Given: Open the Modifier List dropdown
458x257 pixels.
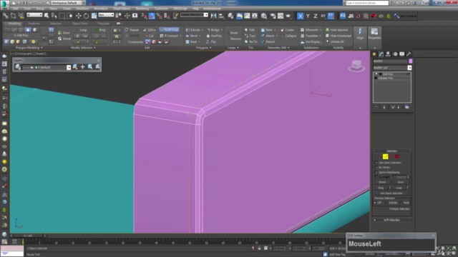Looking at the screenshot, I should coord(409,68).
